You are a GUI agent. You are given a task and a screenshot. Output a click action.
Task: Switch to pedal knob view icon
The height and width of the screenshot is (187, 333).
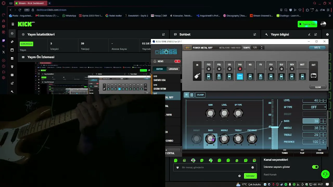pyautogui.click(x=186, y=95)
